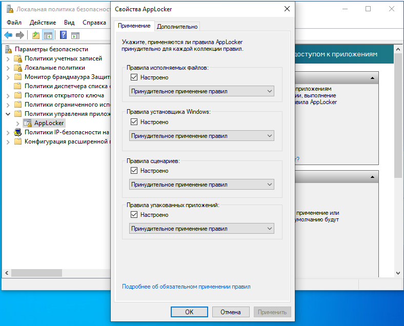404x326 pixels.
Task: Switch to the Применение tab
Action: tap(134, 26)
